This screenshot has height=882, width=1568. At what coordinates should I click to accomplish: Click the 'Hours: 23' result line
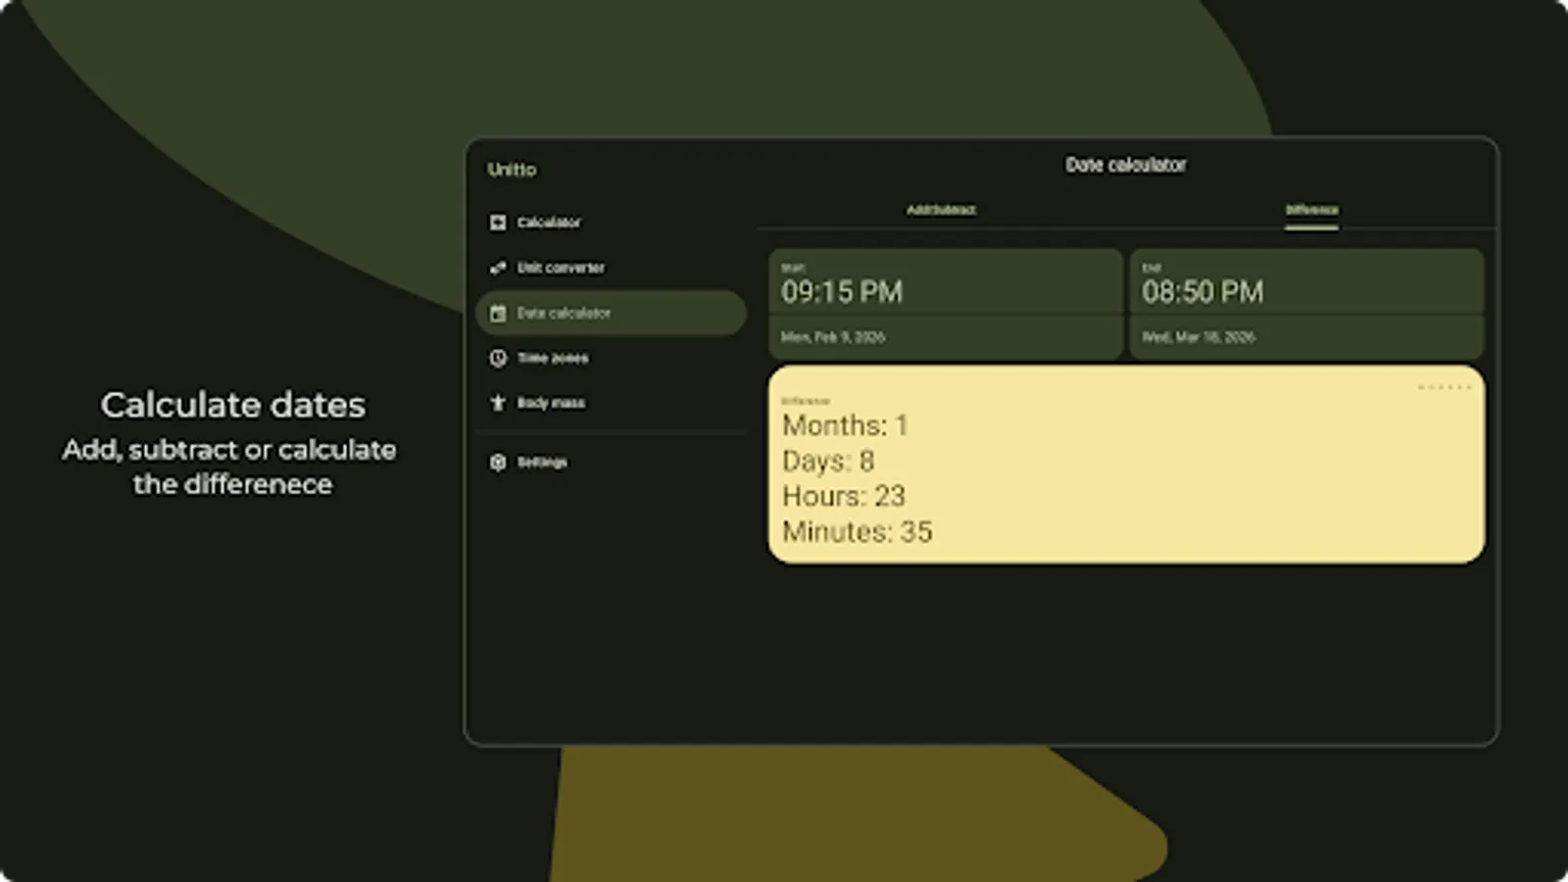(x=844, y=496)
